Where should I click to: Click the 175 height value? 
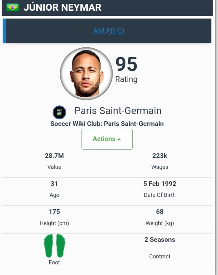54,212
